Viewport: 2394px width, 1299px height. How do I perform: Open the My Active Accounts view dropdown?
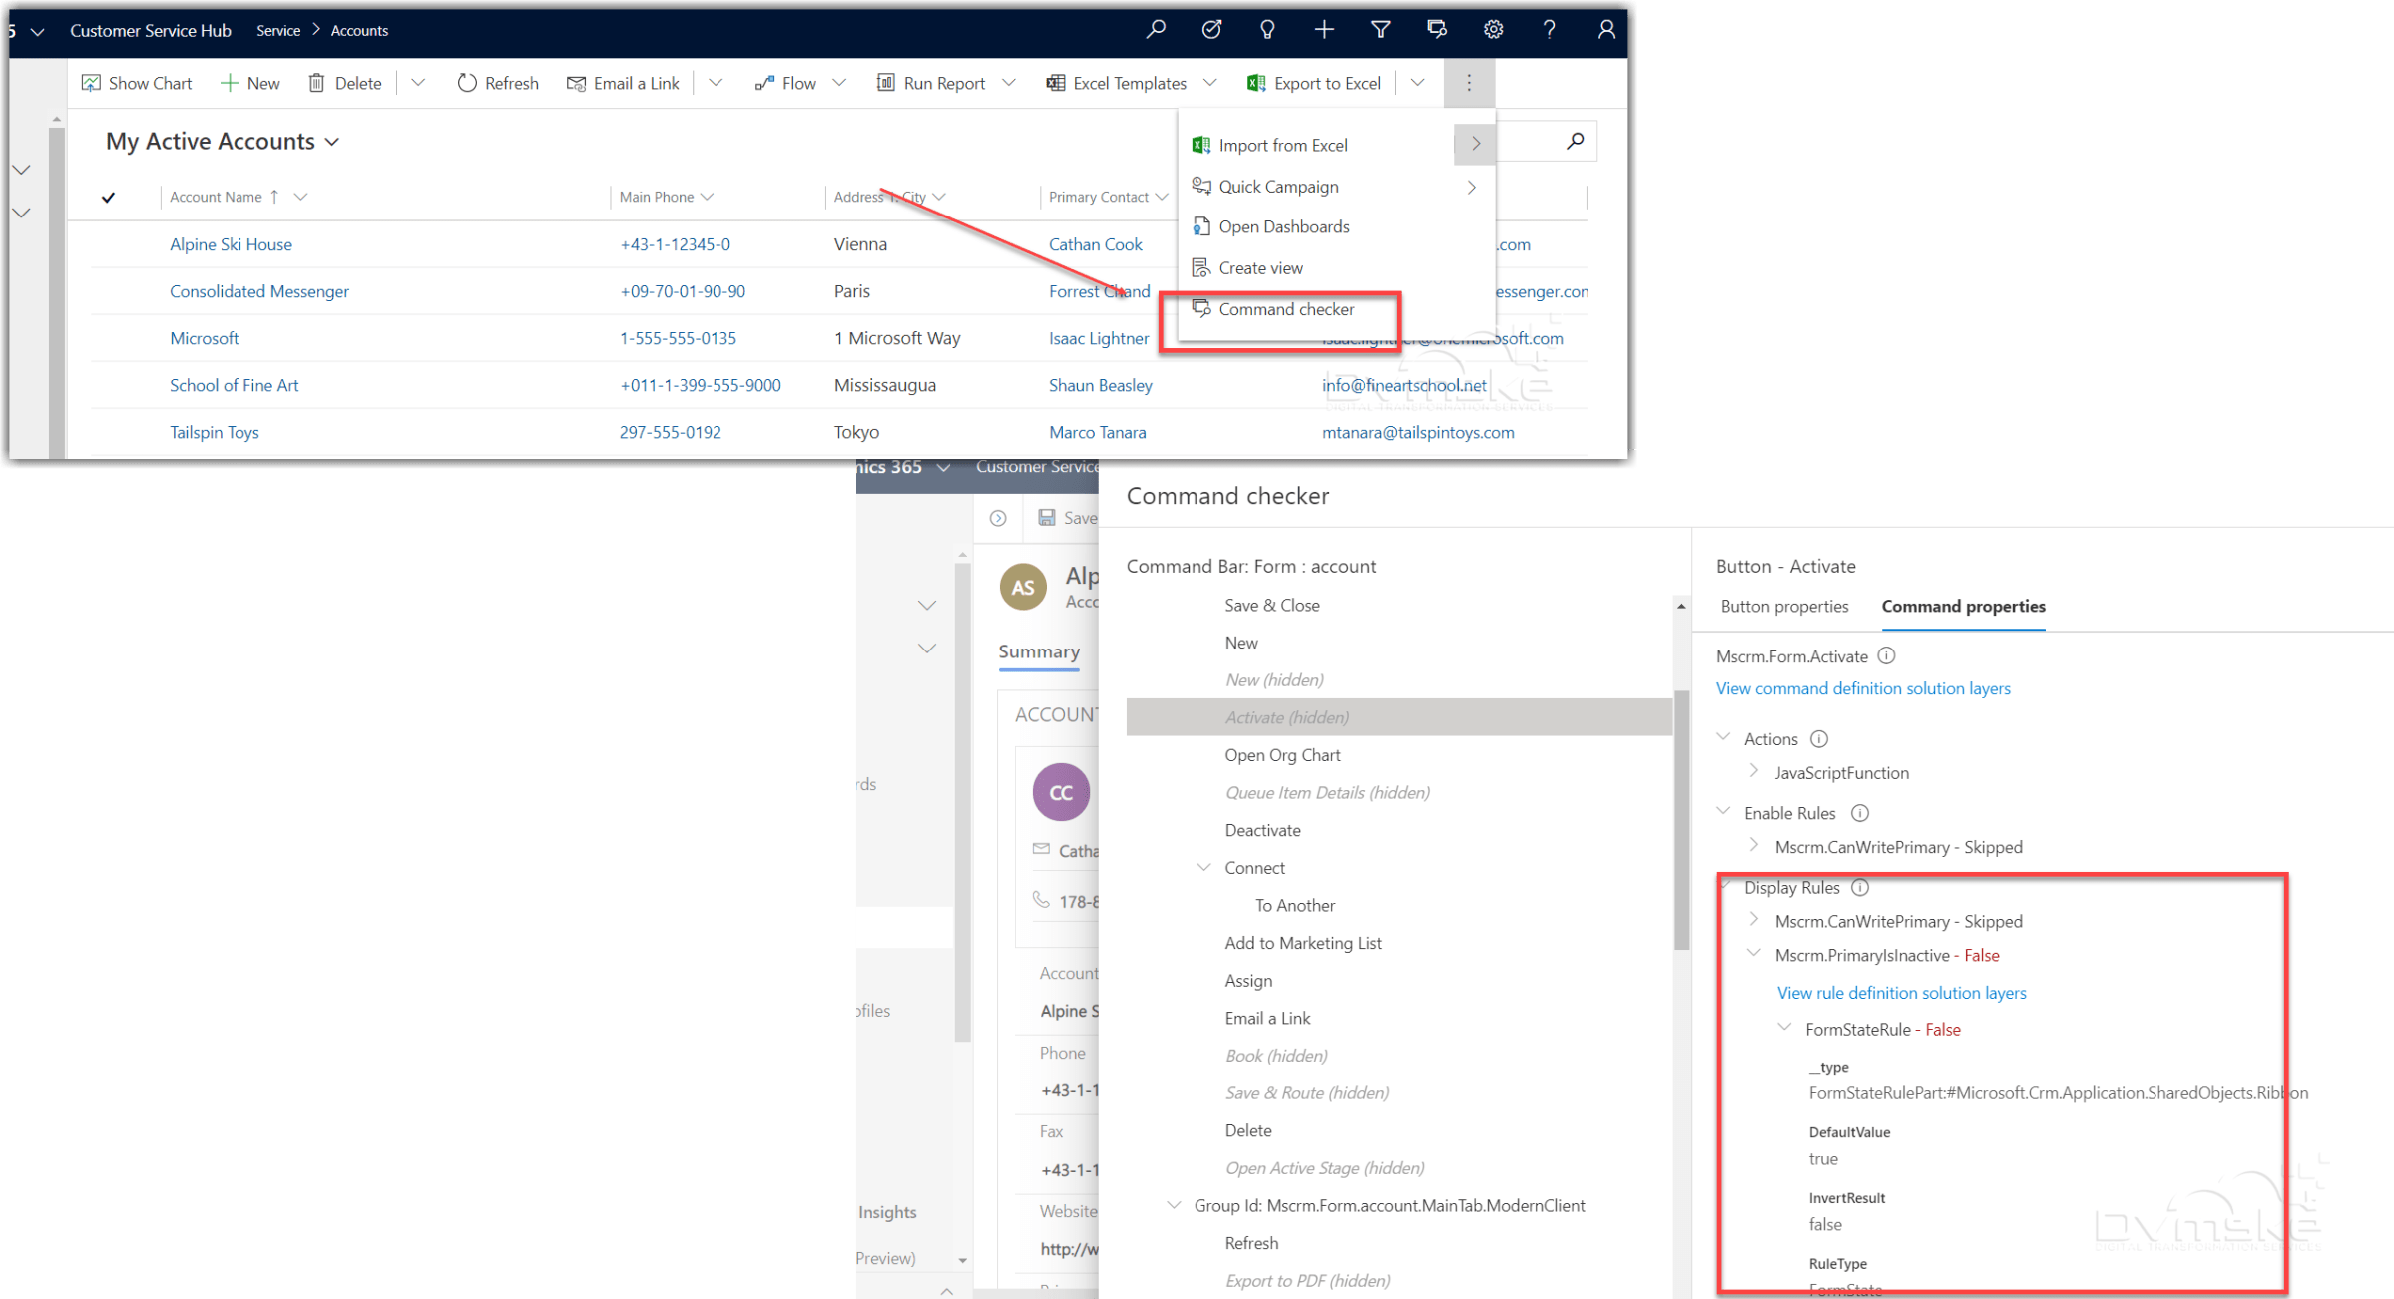click(x=332, y=142)
